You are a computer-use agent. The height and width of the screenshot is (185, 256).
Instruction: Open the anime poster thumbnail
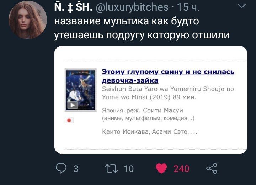tap(81, 90)
